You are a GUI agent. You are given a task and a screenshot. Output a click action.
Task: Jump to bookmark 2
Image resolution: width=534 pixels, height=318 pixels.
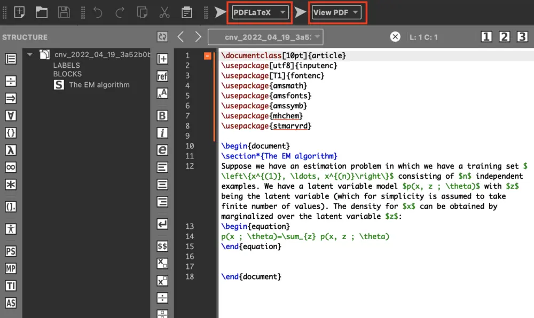[505, 37]
